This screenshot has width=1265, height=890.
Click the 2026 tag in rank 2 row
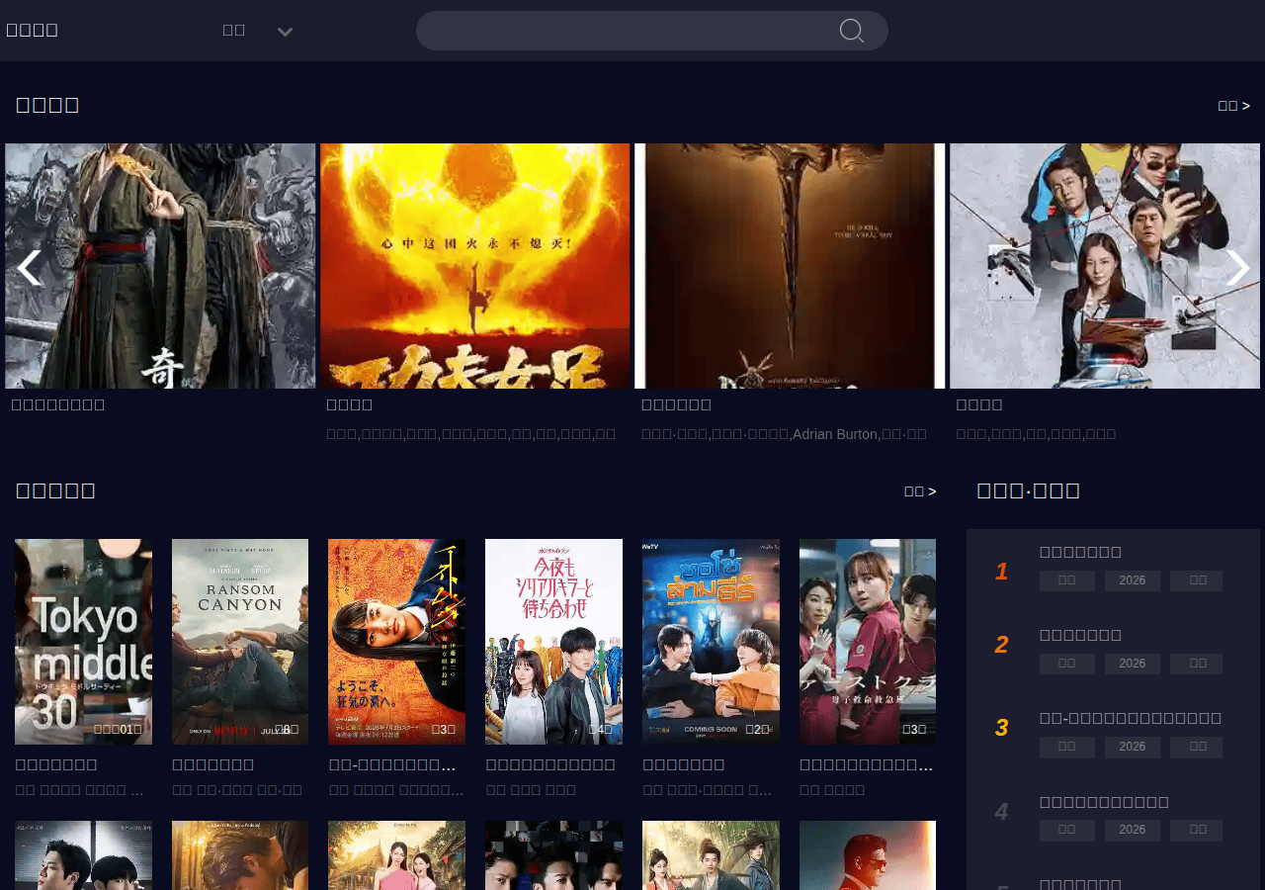1133,664
